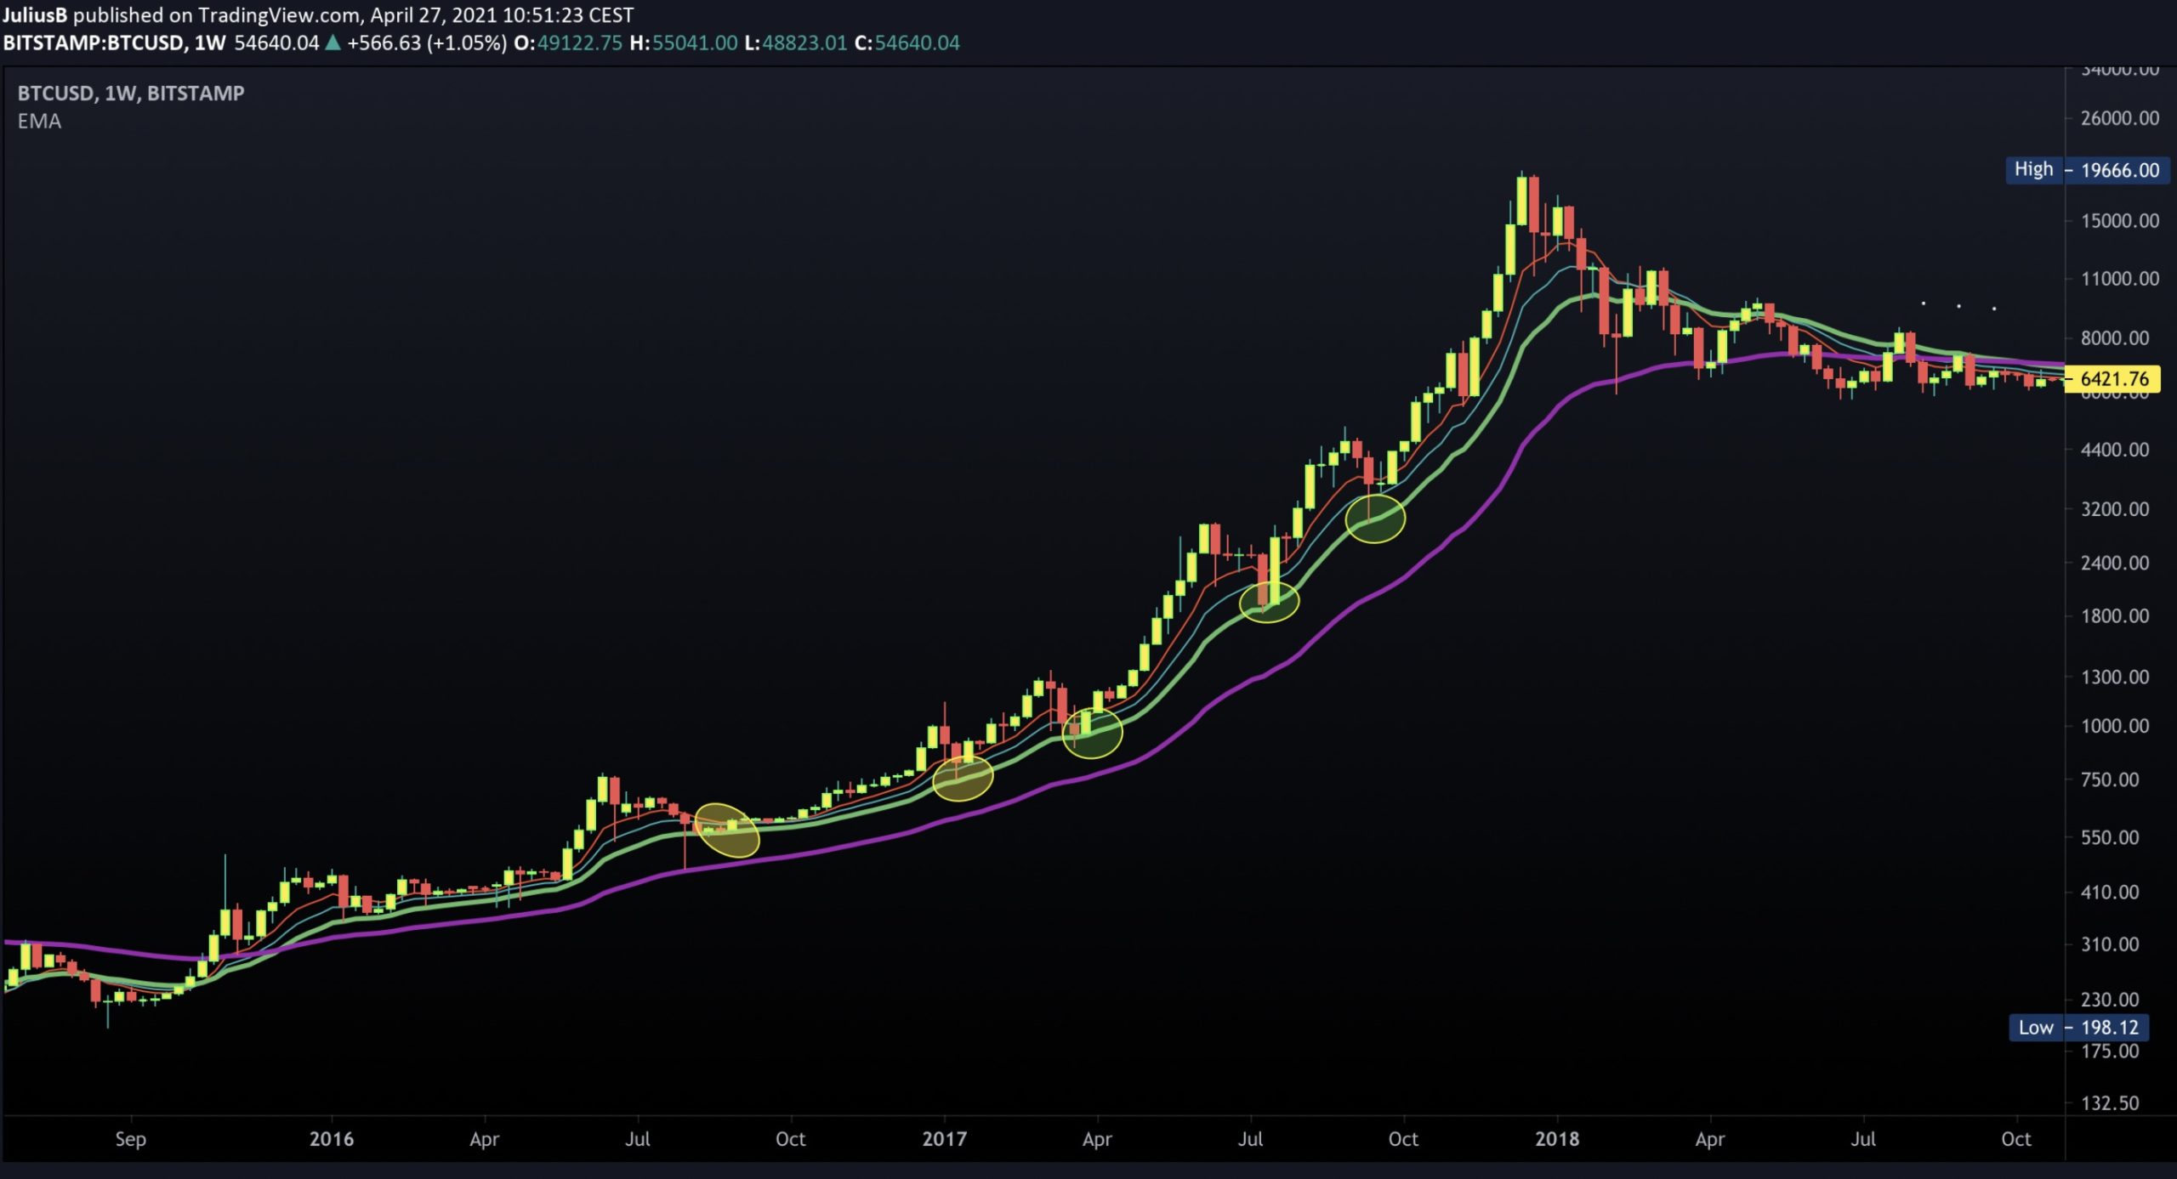The width and height of the screenshot is (2177, 1179).
Task: Click the 26000.00 price axis label
Action: tap(2119, 118)
